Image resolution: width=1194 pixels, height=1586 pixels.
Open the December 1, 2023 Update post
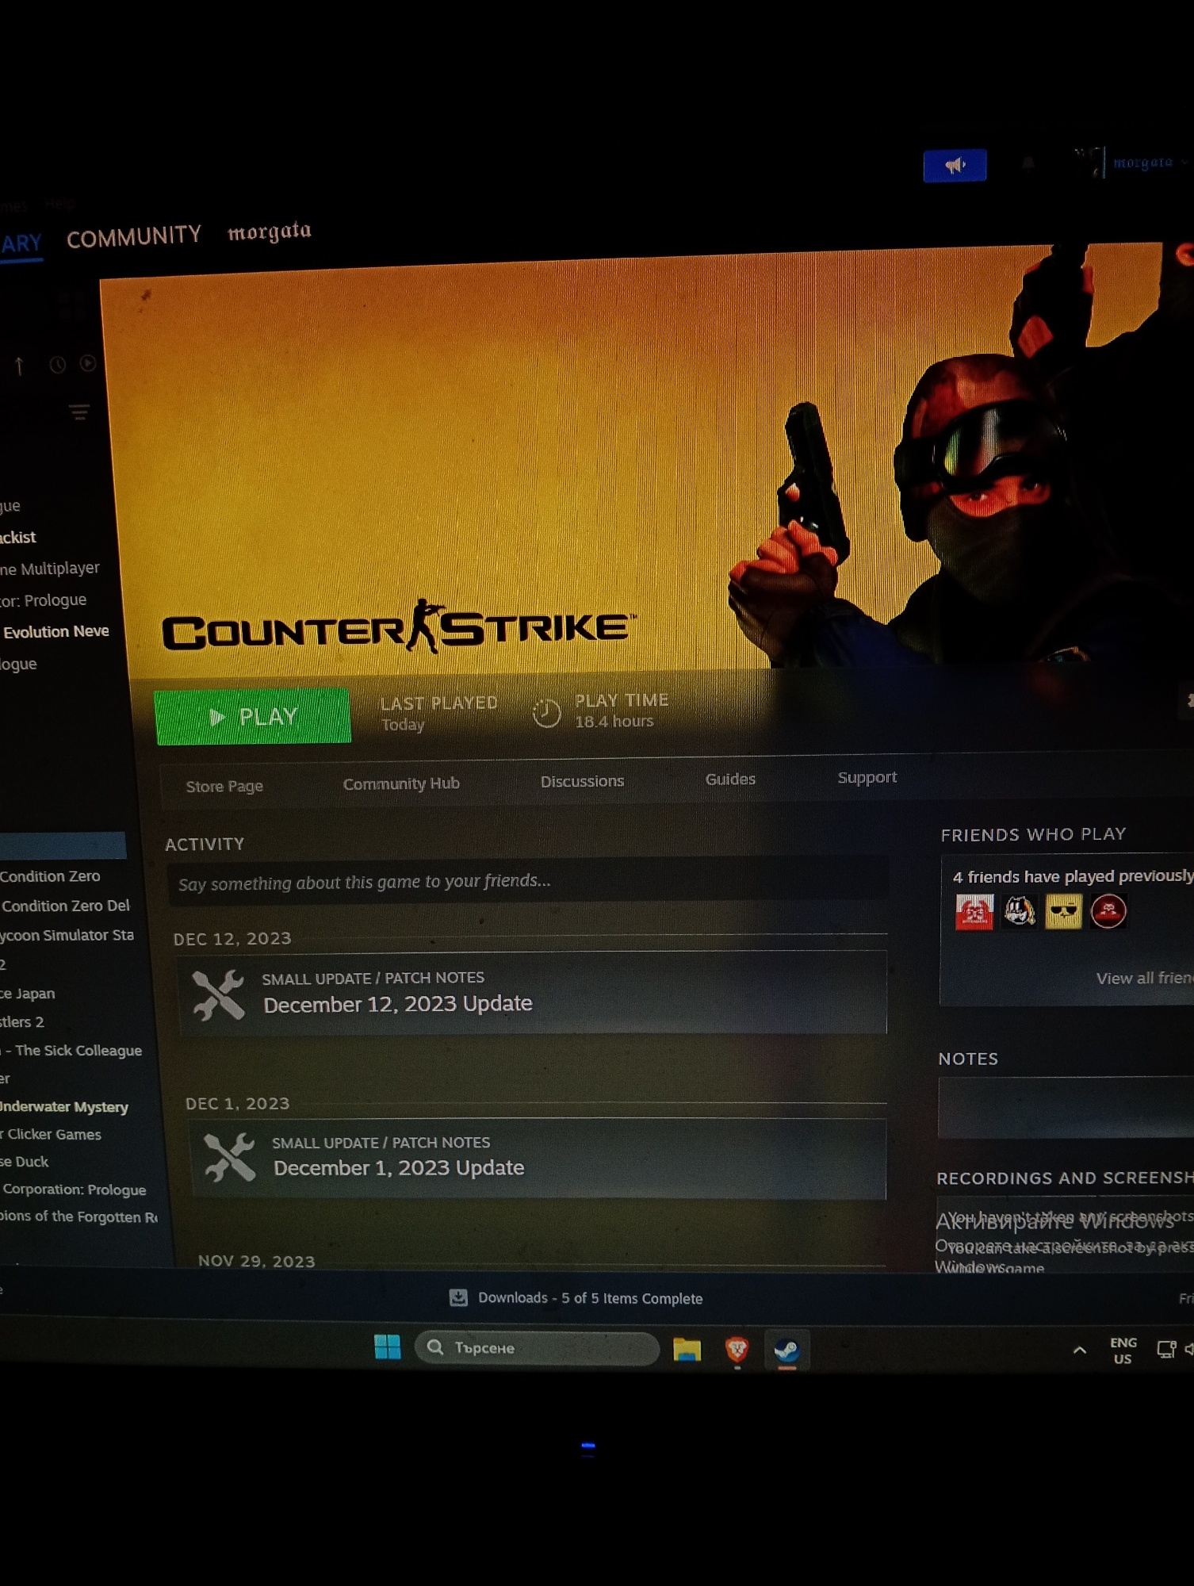[x=538, y=1159]
